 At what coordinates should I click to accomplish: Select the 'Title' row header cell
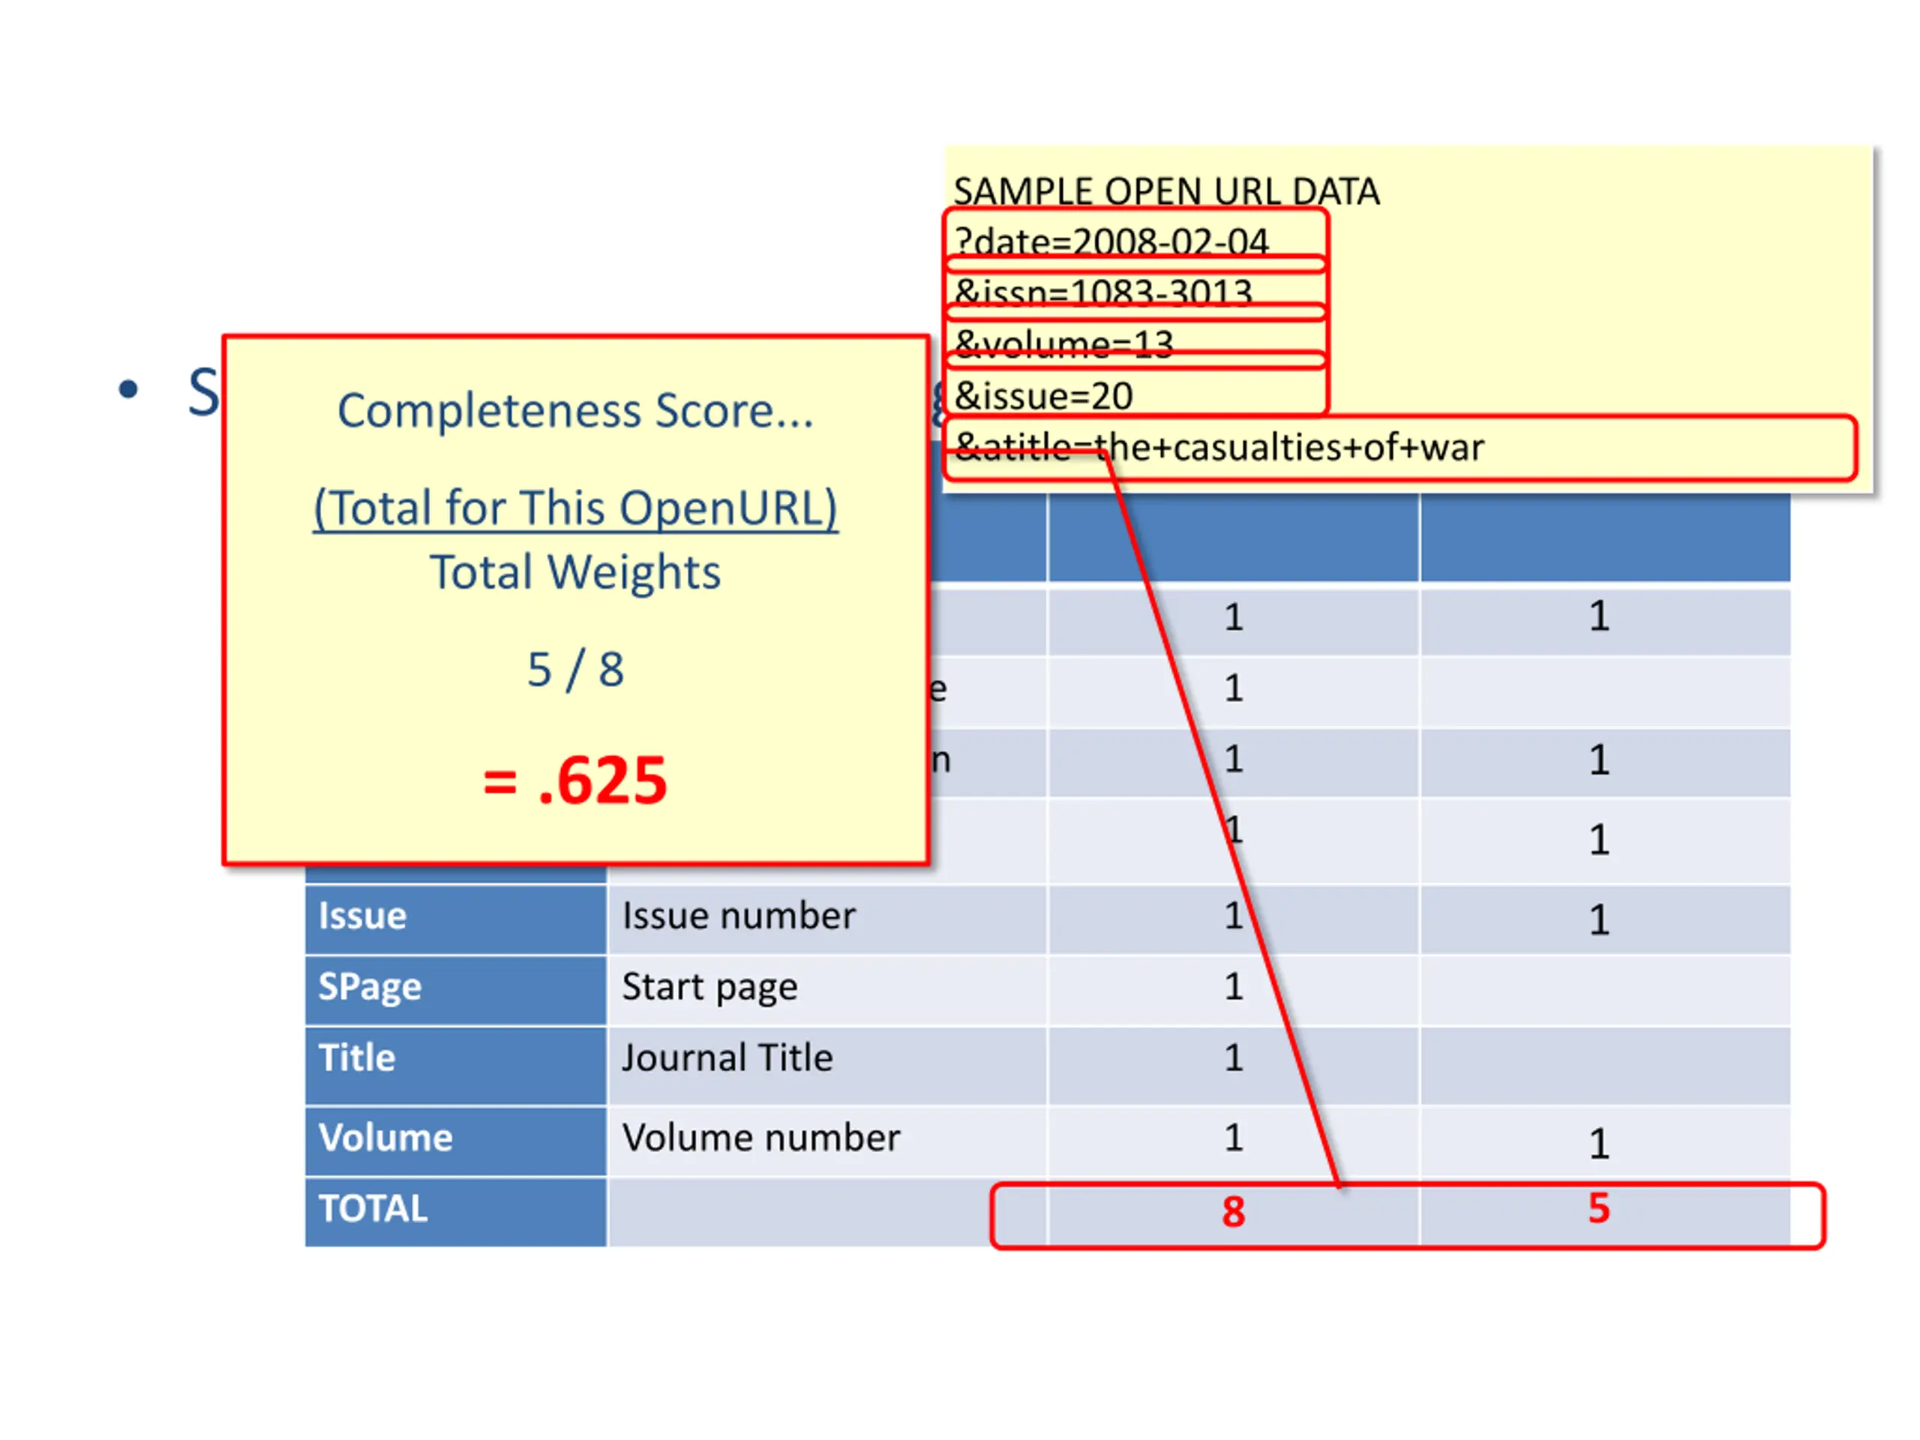point(456,1065)
